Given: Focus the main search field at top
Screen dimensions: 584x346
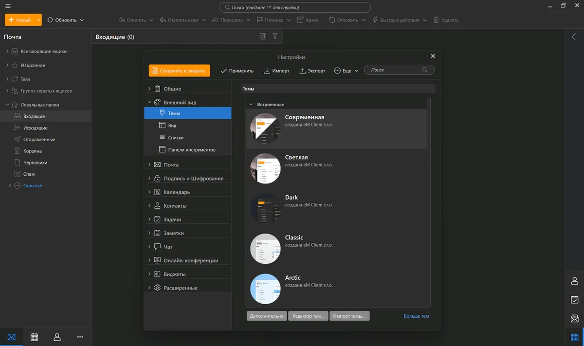Looking at the screenshot, I should point(295,8).
